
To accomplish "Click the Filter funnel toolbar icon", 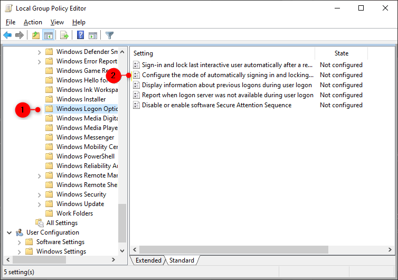I will coord(109,35).
